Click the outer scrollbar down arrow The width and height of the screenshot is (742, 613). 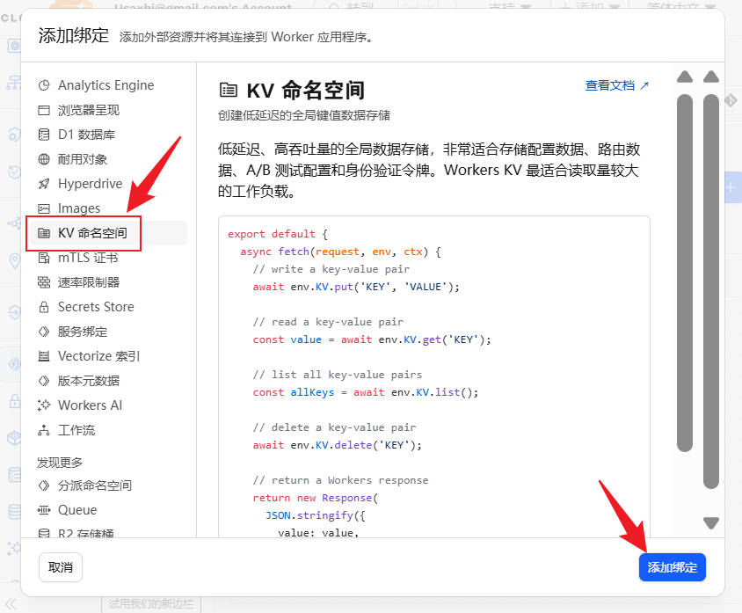[711, 522]
